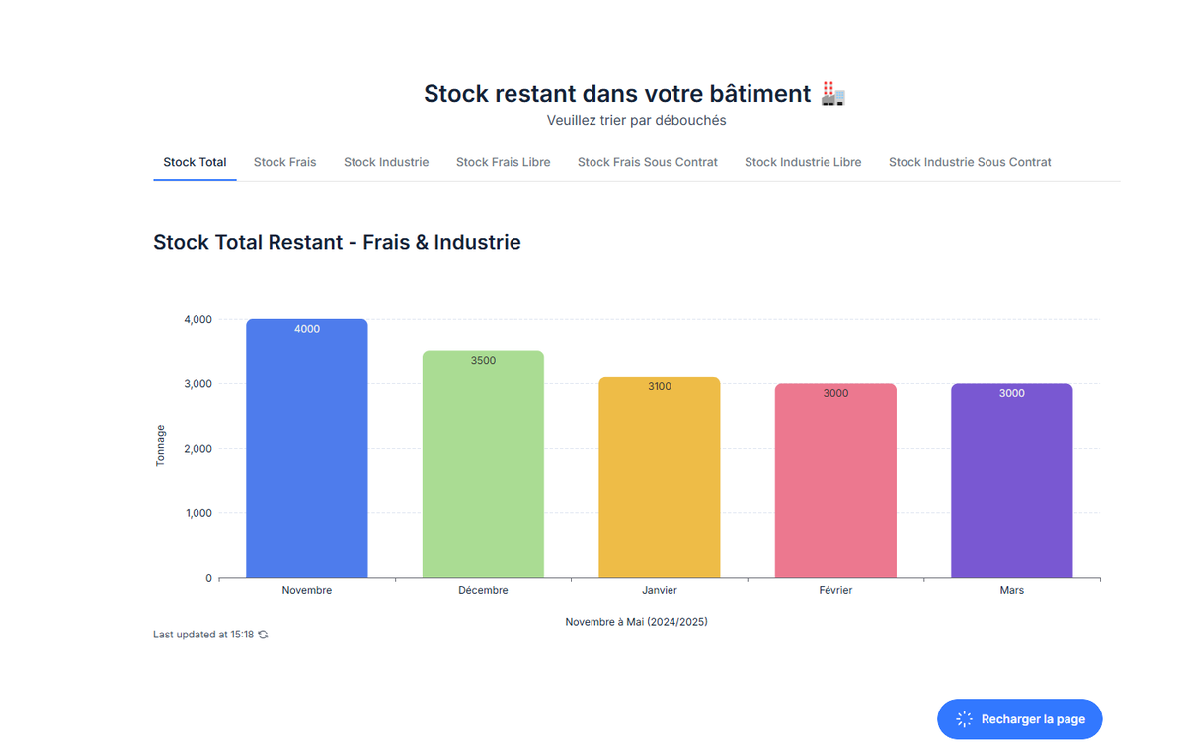Viewport: 1185px width, 748px height.
Task: Select the Stock Total tab
Action: click(x=195, y=162)
